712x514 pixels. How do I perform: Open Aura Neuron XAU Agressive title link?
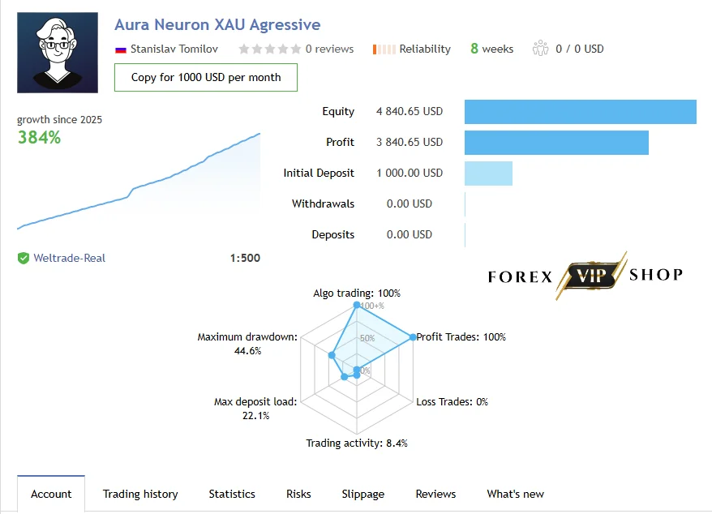point(217,24)
